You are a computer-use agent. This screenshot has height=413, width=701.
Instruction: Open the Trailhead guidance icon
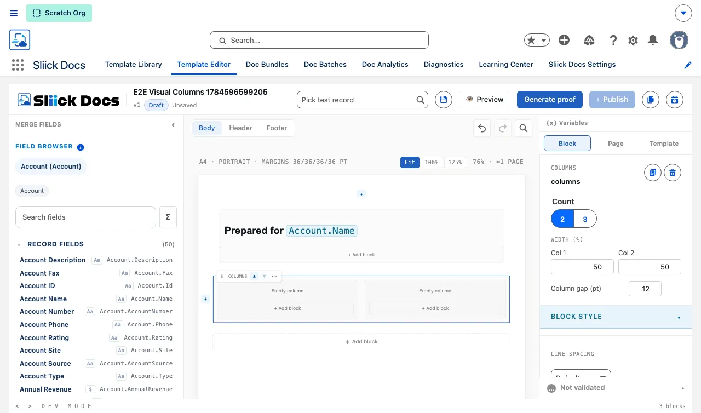click(x=589, y=40)
